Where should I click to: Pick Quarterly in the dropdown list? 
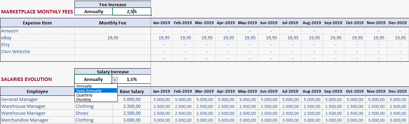[x=96, y=95]
